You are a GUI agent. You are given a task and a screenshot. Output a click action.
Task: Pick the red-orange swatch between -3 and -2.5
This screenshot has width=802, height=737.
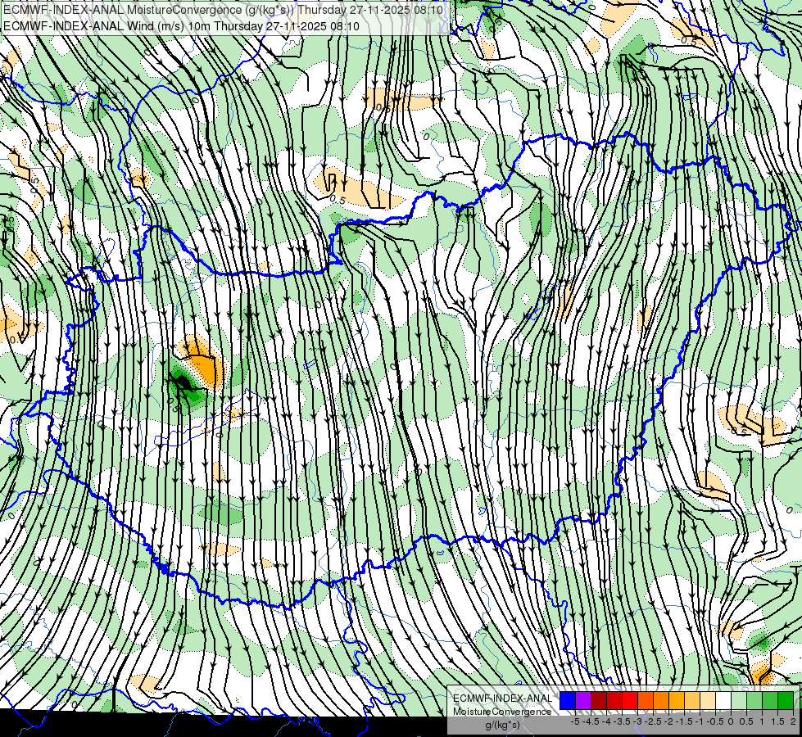[646, 701]
